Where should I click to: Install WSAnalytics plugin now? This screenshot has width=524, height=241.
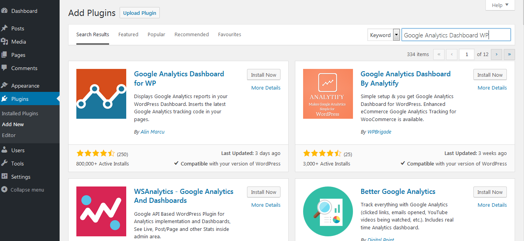tap(264, 192)
